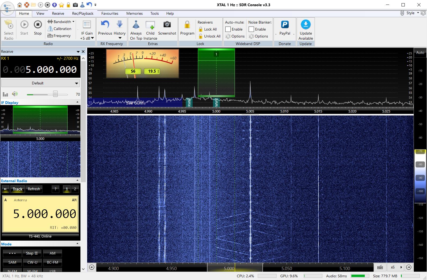Mute audio with the speaker icon
The image size is (427, 280).
tap(15, 94)
